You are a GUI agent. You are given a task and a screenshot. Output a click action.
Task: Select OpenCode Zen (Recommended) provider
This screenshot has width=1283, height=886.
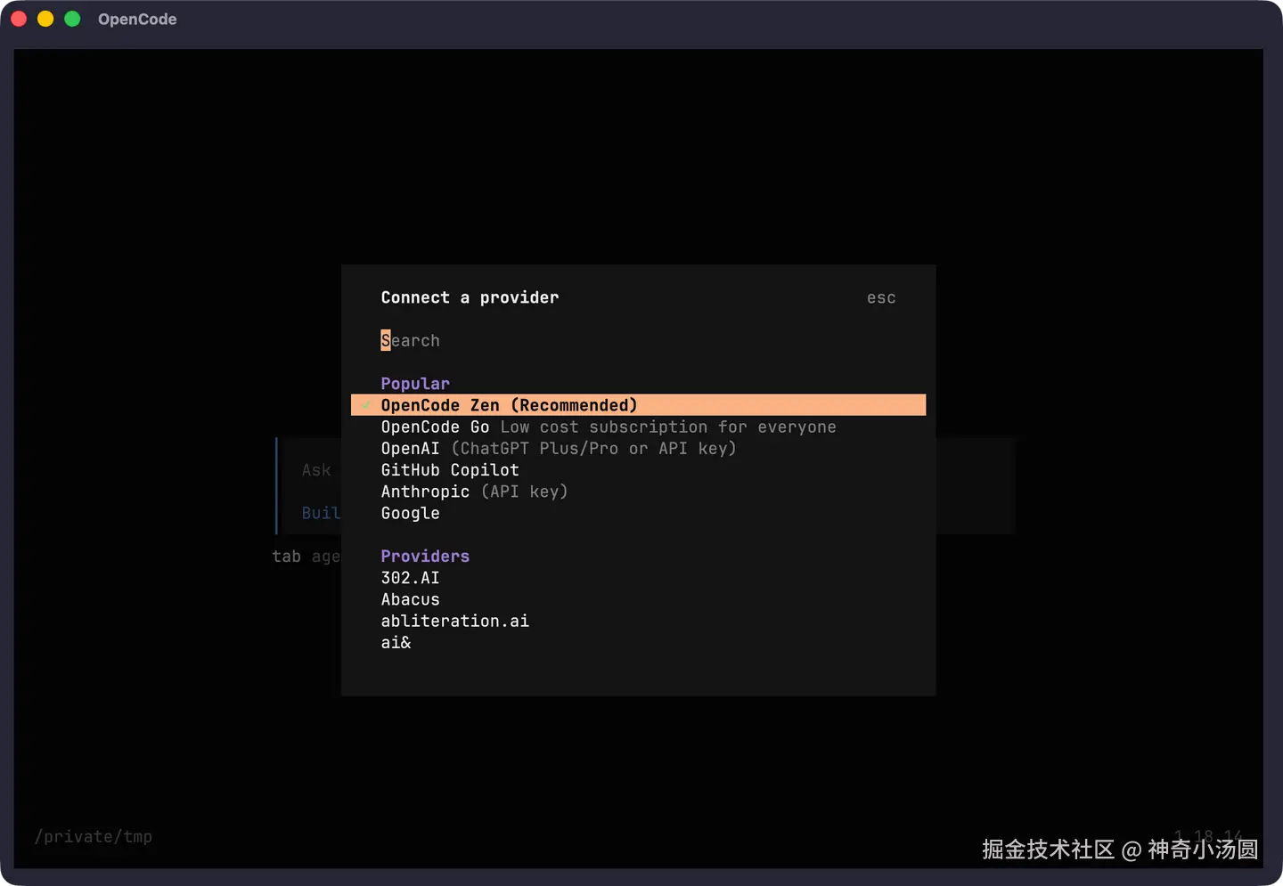click(638, 405)
